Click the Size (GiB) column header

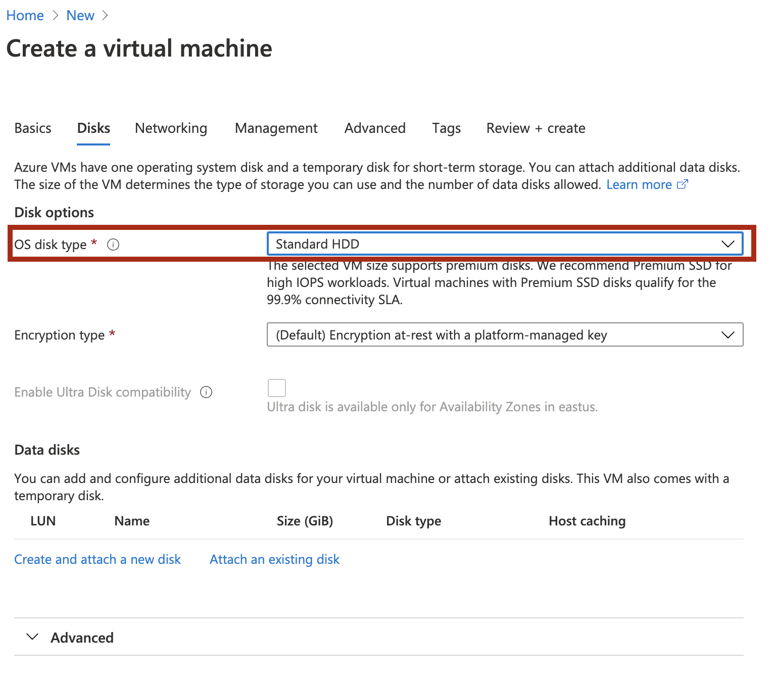[305, 521]
